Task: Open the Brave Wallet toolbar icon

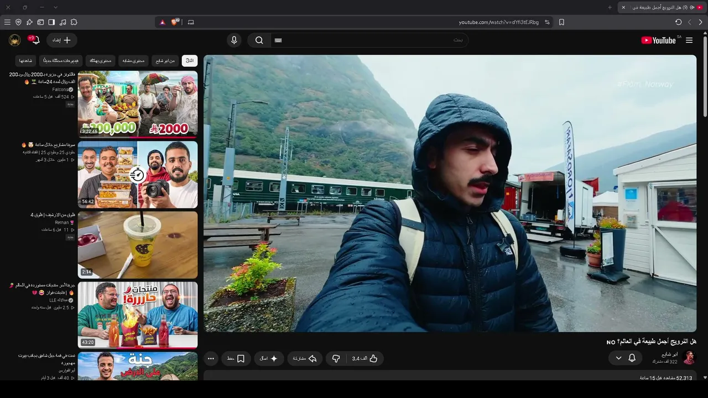Action: click(40, 22)
